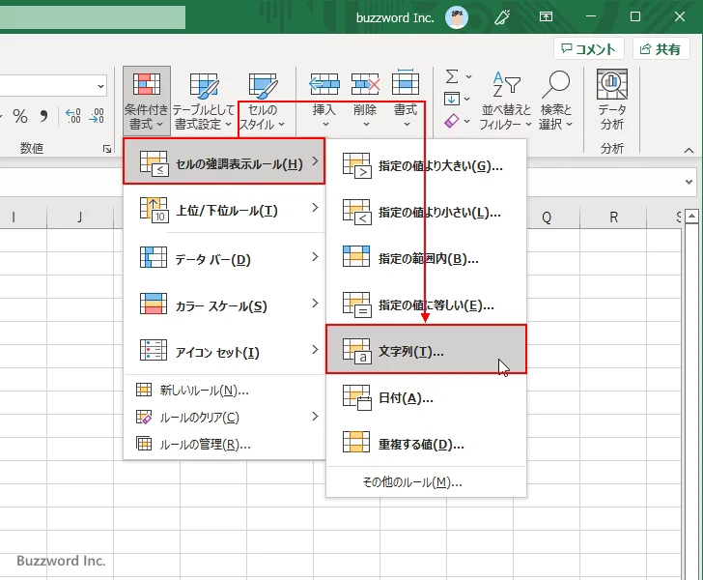
Task: Open Format as Table (テーブルとして書式設定) icon
Action: [203, 85]
